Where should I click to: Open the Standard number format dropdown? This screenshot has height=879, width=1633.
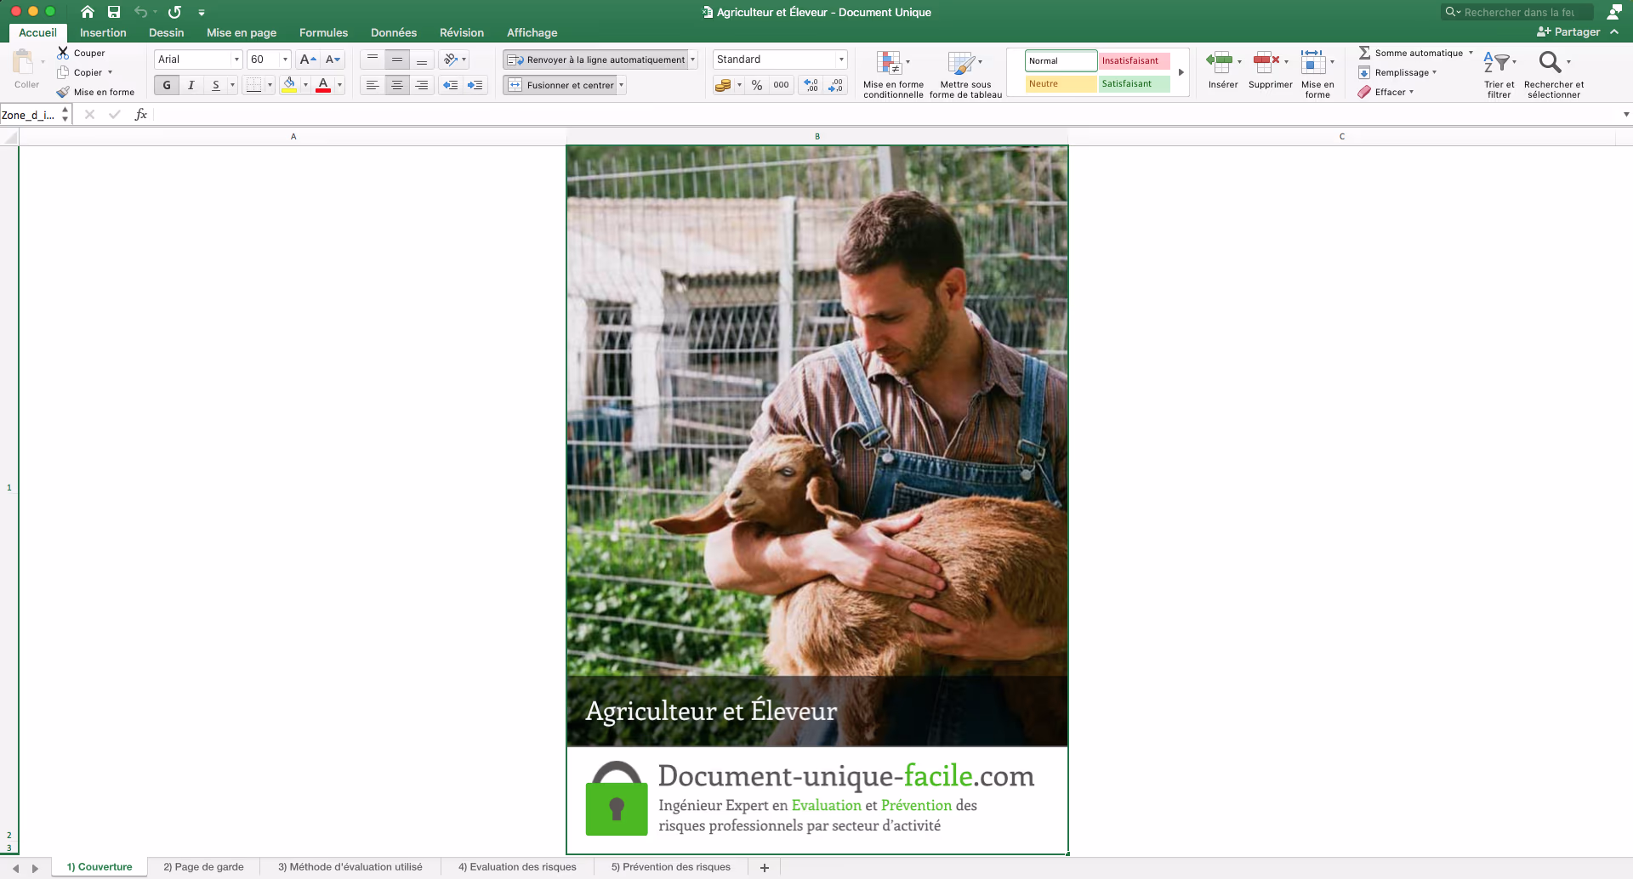(841, 60)
